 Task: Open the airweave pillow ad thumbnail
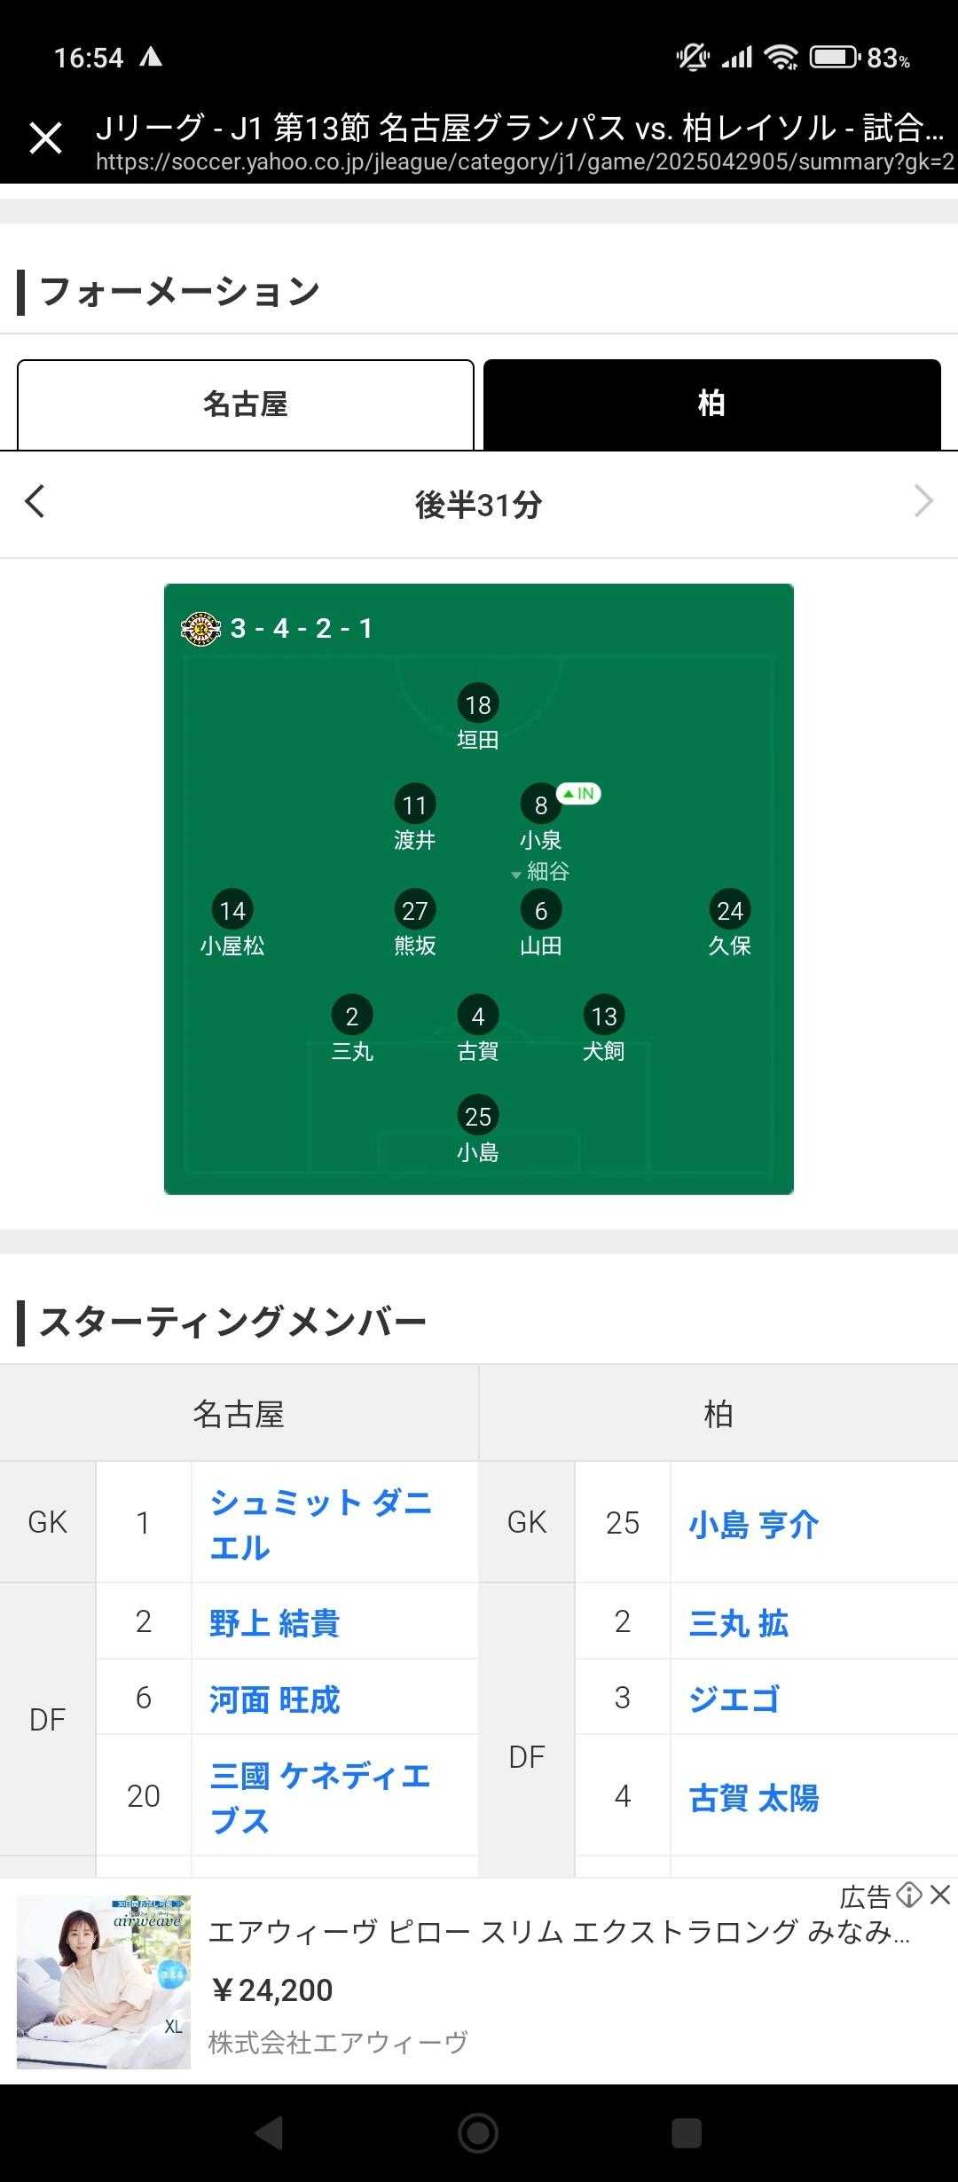point(104,1982)
